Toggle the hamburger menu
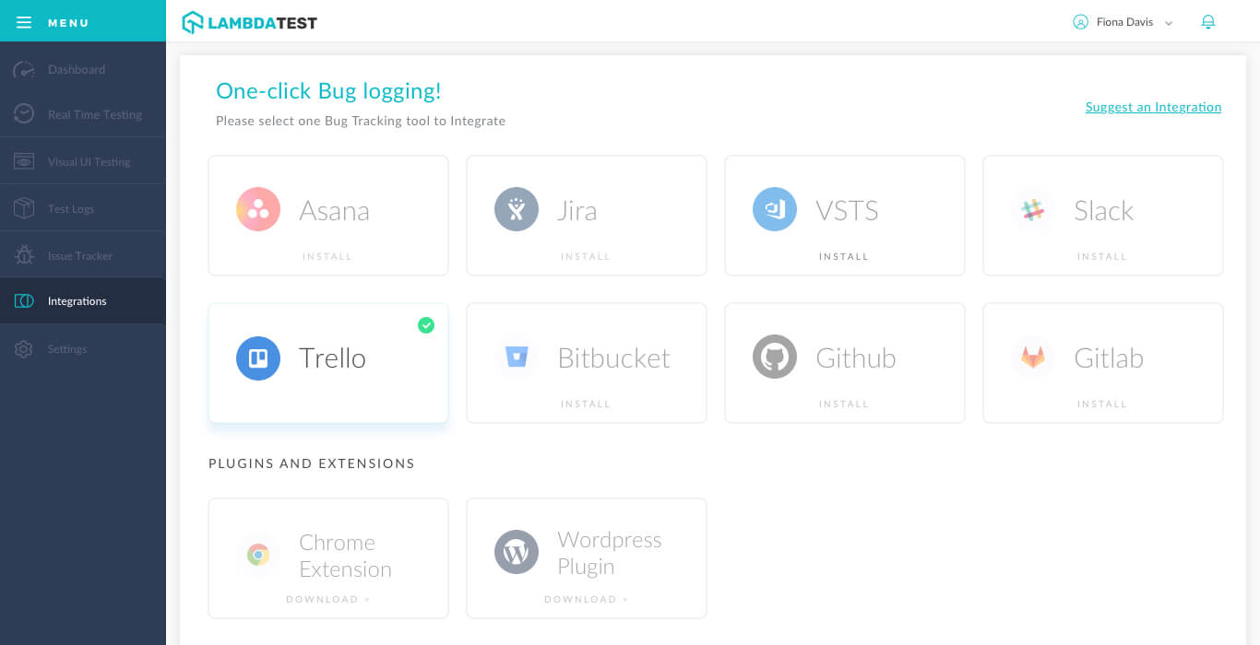 click(24, 21)
